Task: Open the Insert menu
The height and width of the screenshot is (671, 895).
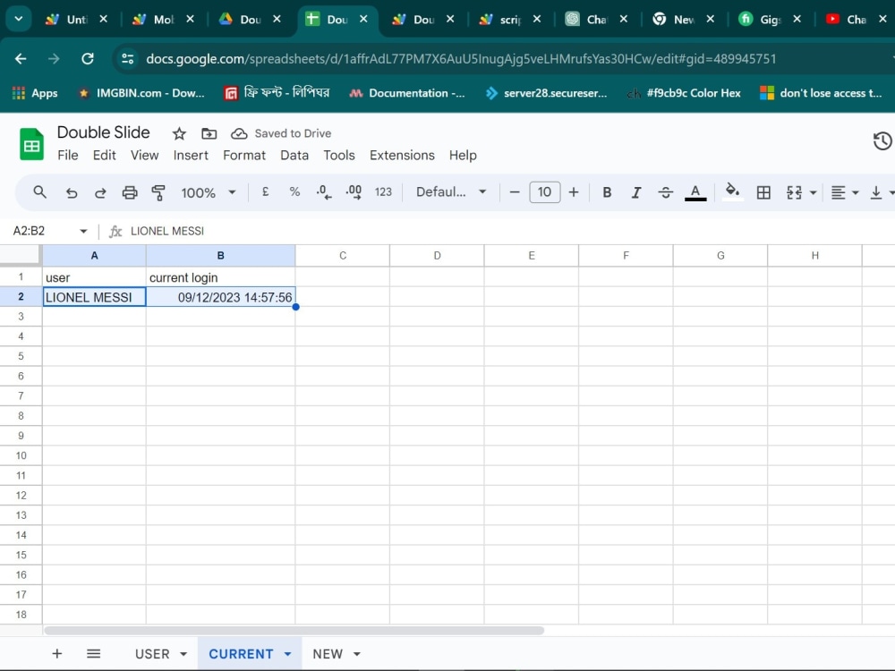Action: tap(191, 155)
